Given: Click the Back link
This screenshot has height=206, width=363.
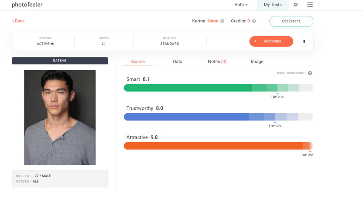Looking at the screenshot, I should click(x=18, y=21).
